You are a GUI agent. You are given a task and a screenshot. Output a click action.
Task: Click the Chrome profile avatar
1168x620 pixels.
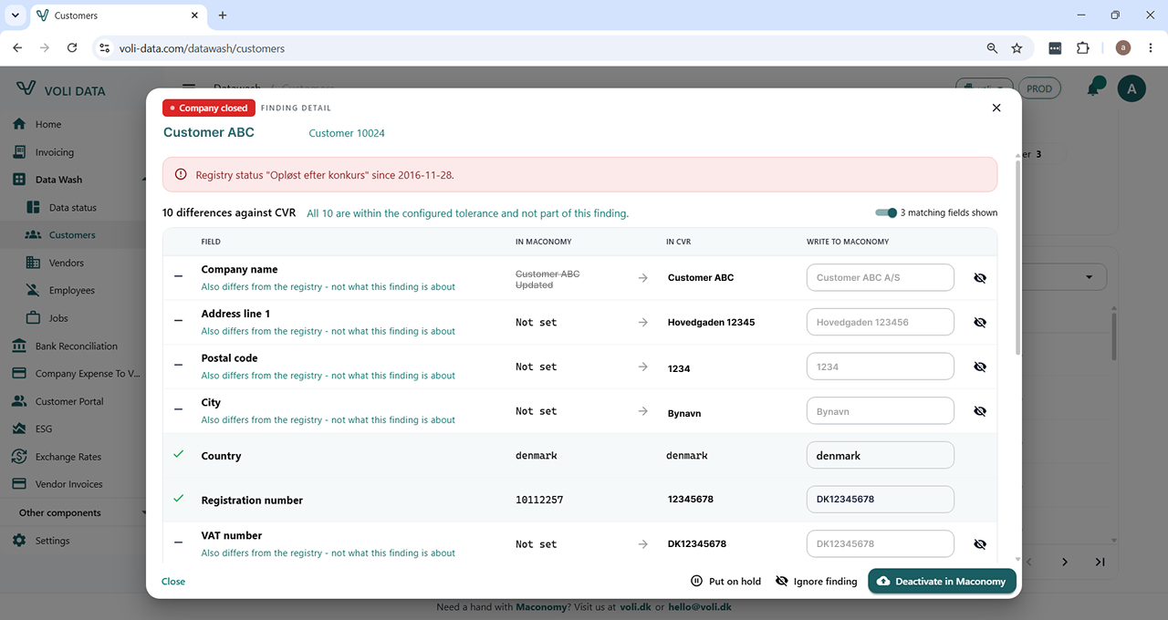click(x=1123, y=48)
